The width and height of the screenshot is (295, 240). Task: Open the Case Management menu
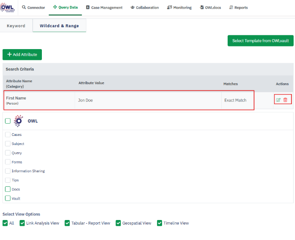[104, 8]
